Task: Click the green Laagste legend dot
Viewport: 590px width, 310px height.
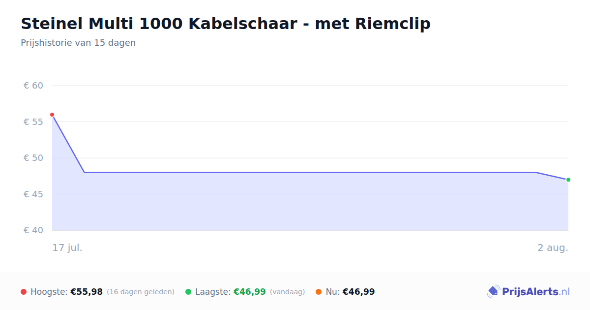Action: pos(188,292)
